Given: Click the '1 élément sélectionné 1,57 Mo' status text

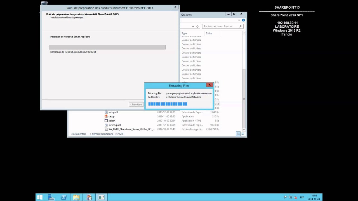Looking at the screenshot, I should tap(106, 134).
